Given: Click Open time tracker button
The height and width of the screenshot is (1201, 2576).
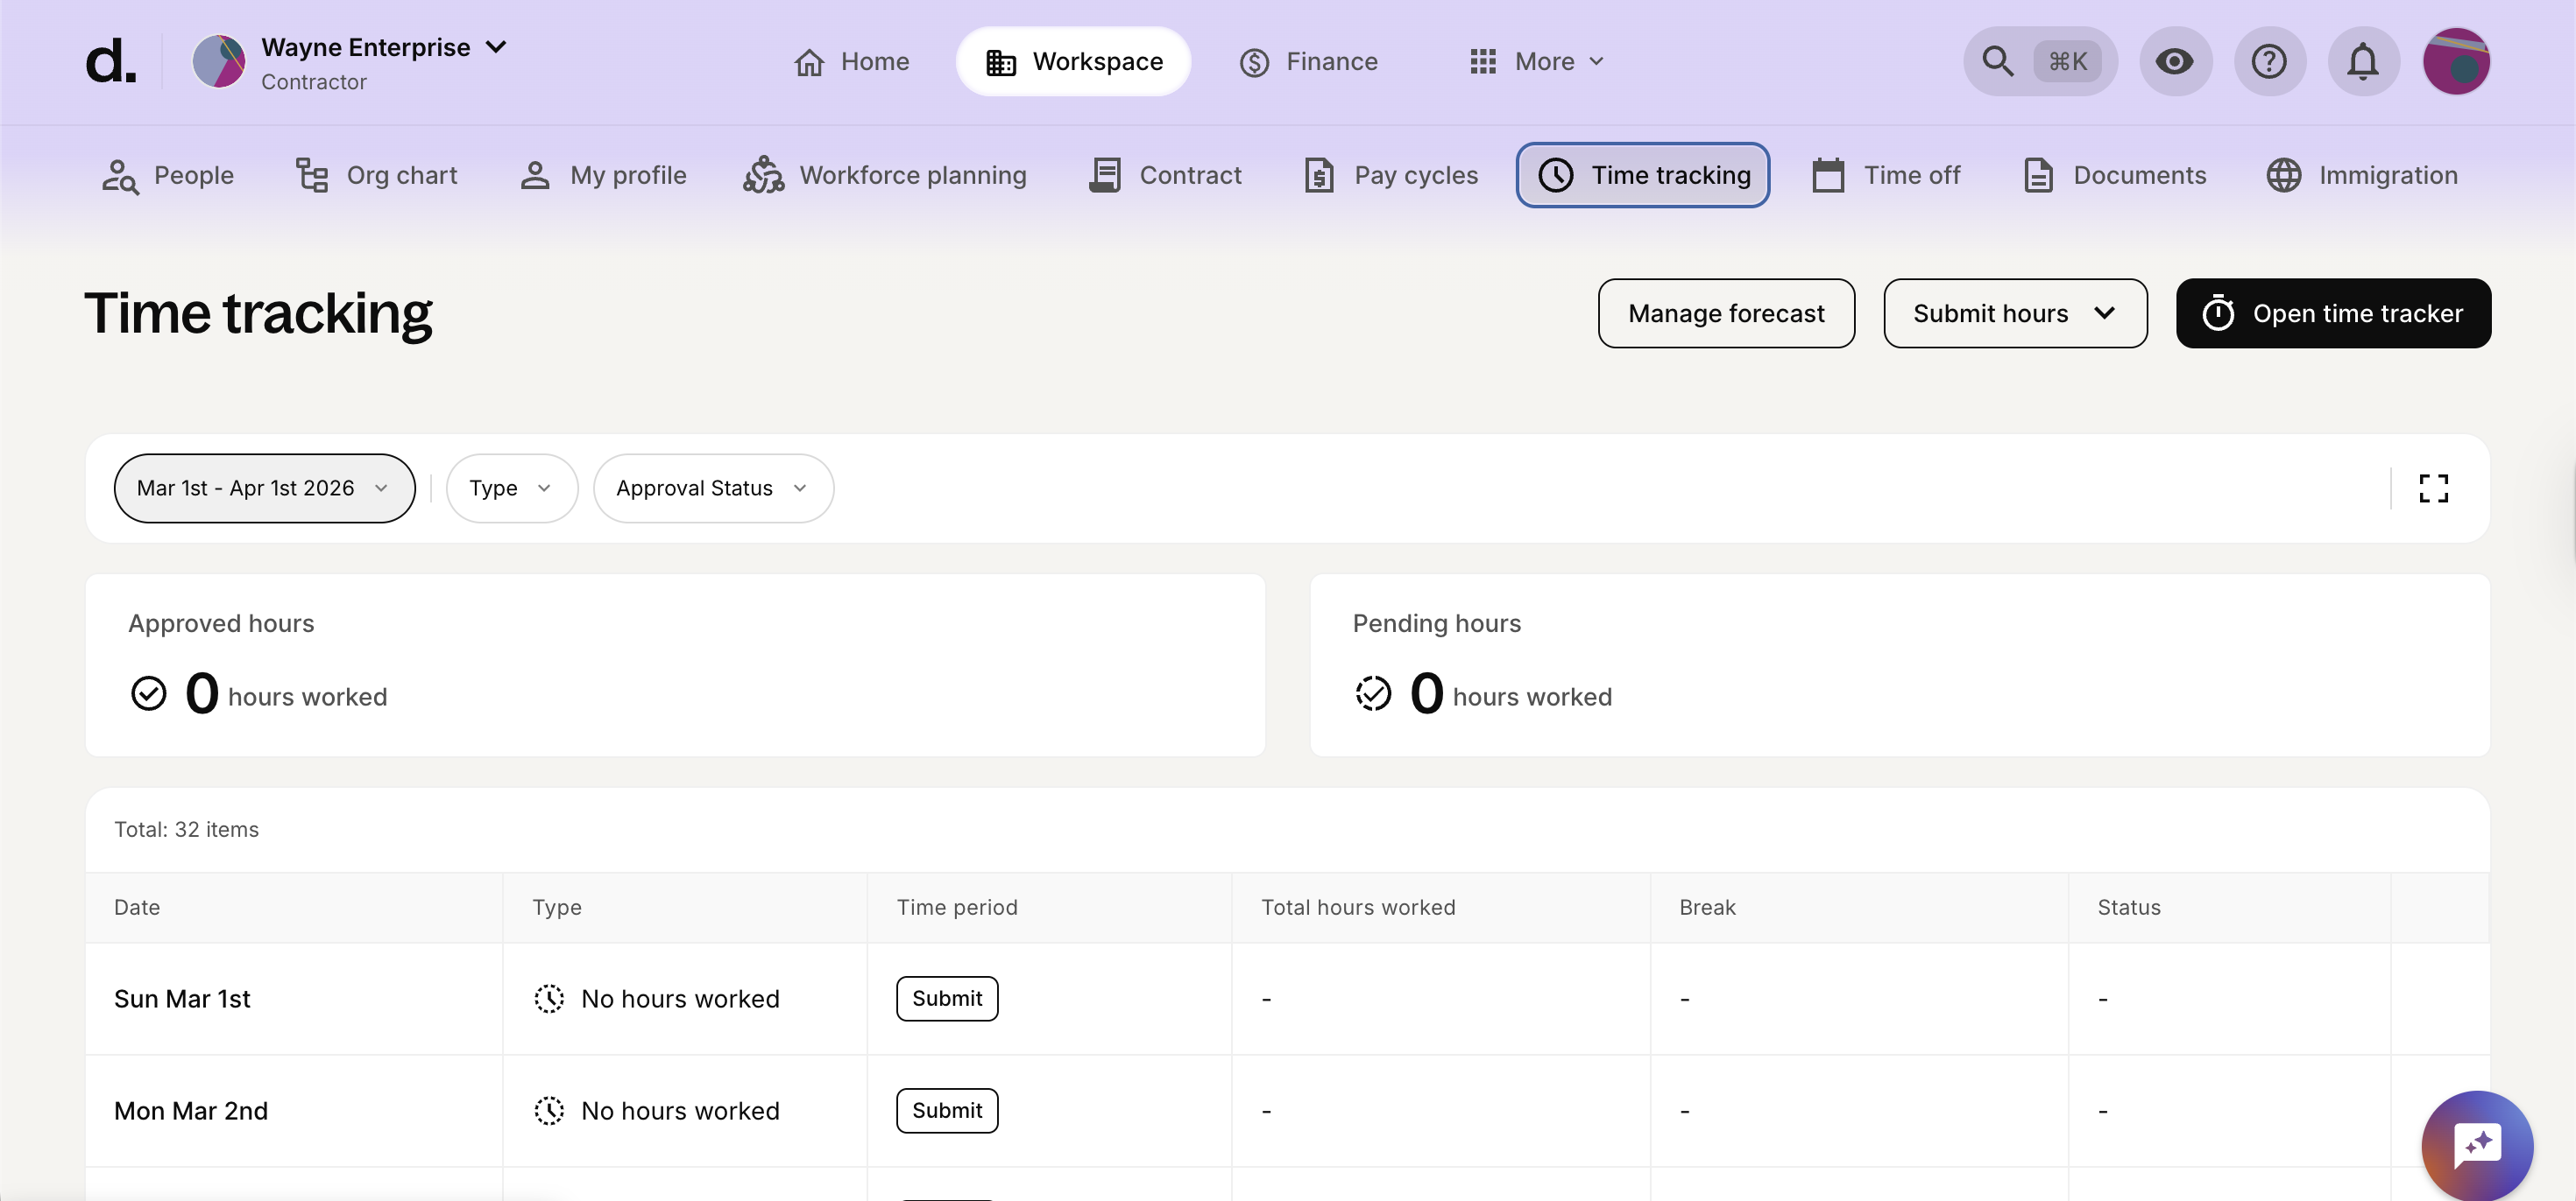Looking at the screenshot, I should tap(2332, 313).
